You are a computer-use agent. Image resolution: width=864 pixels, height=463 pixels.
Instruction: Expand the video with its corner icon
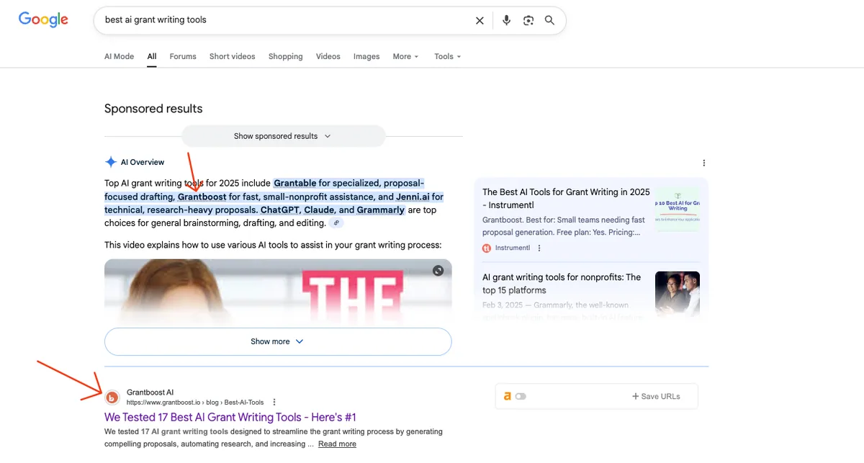[438, 271]
